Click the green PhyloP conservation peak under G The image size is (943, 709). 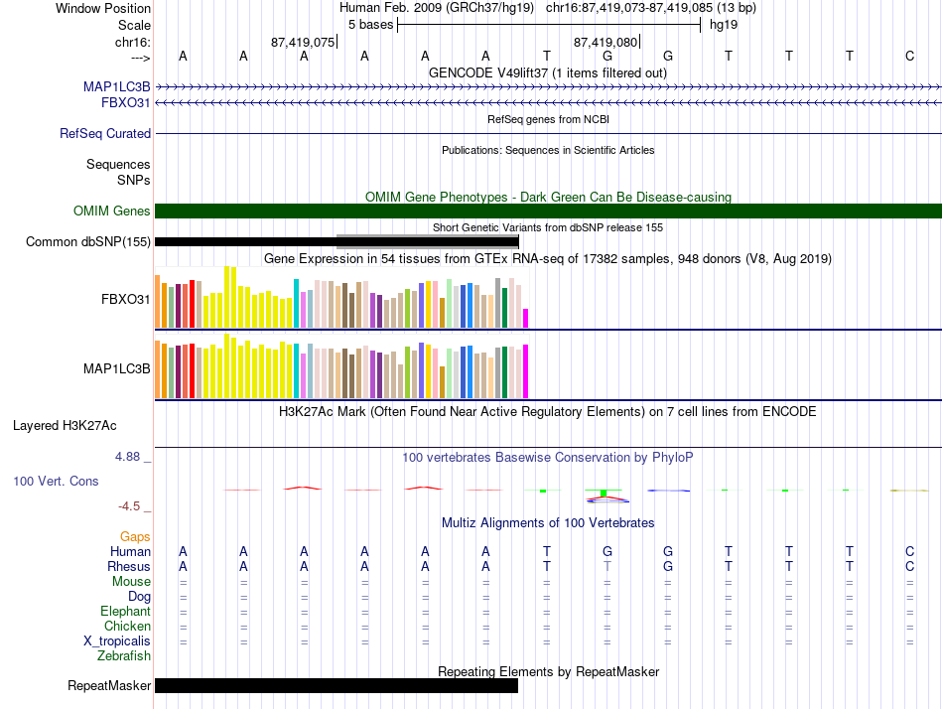(x=604, y=493)
